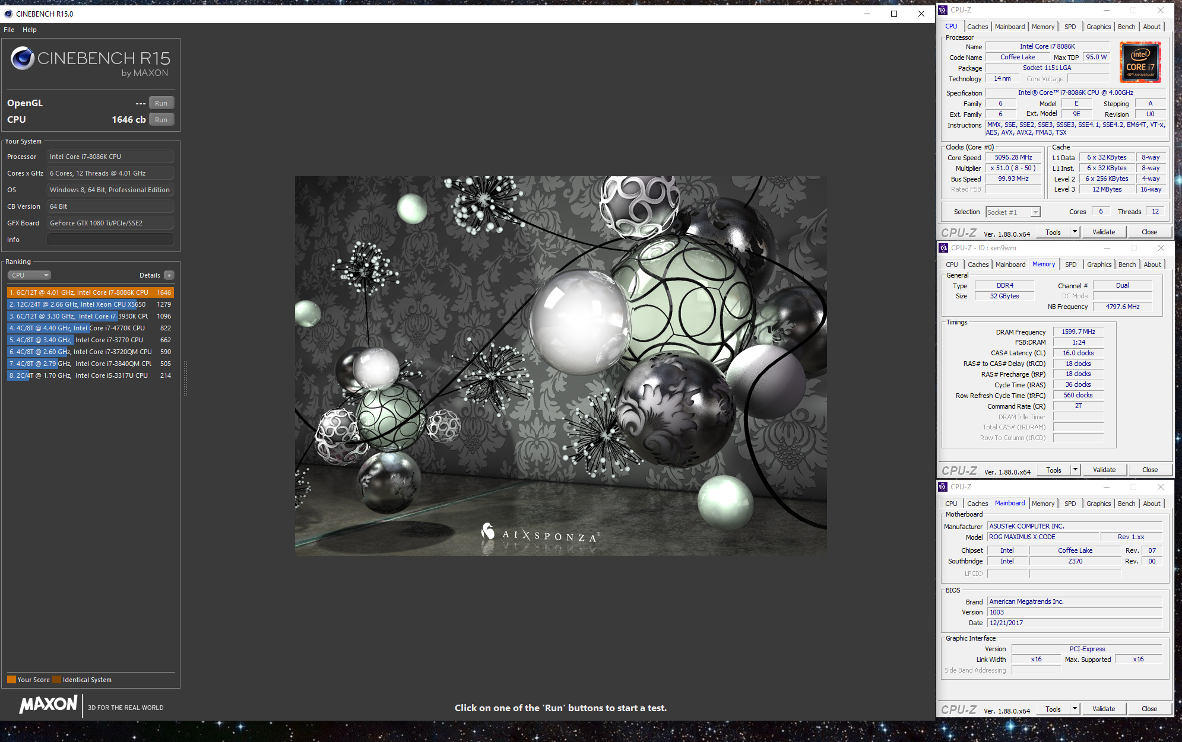
Task: Click the Cinebench R15 sphere logo
Action: (23, 58)
